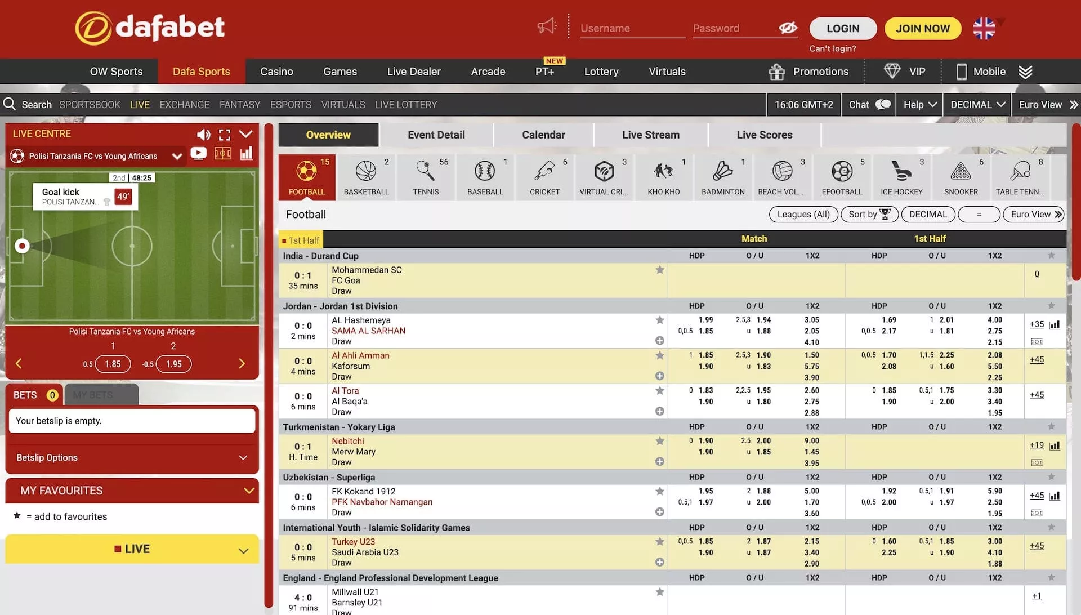Click the Username input field

(632, 28)
